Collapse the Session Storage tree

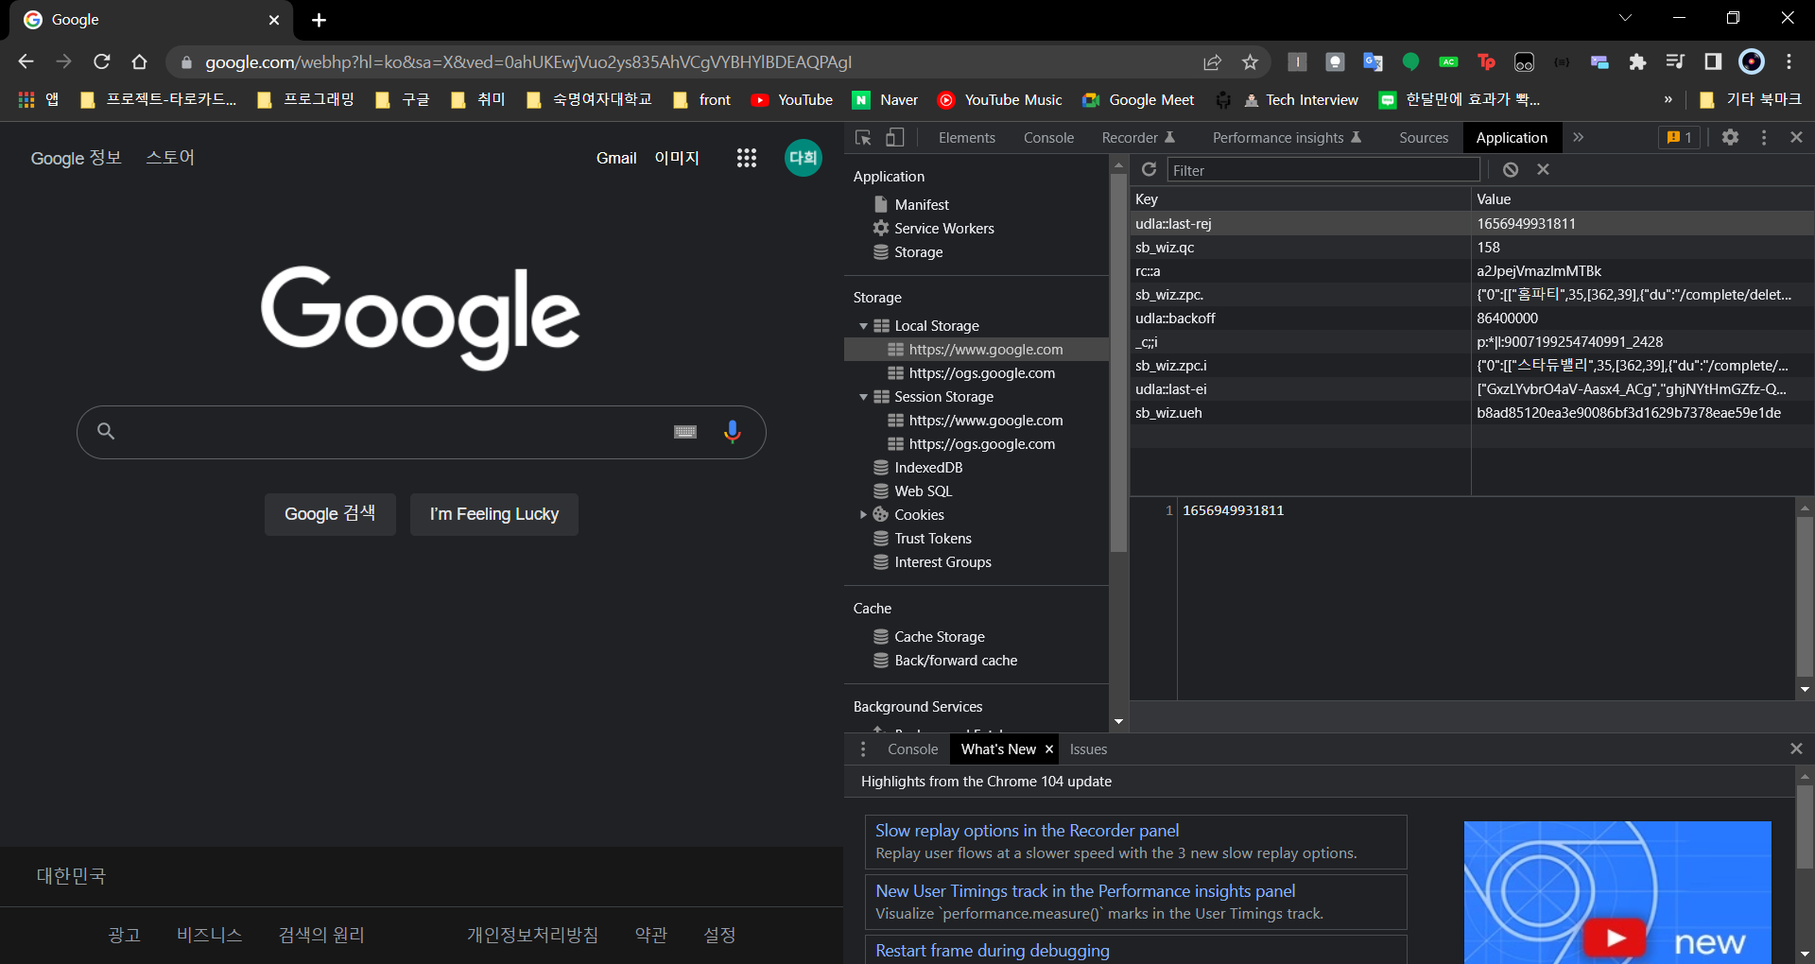click(x=863, y=397)
